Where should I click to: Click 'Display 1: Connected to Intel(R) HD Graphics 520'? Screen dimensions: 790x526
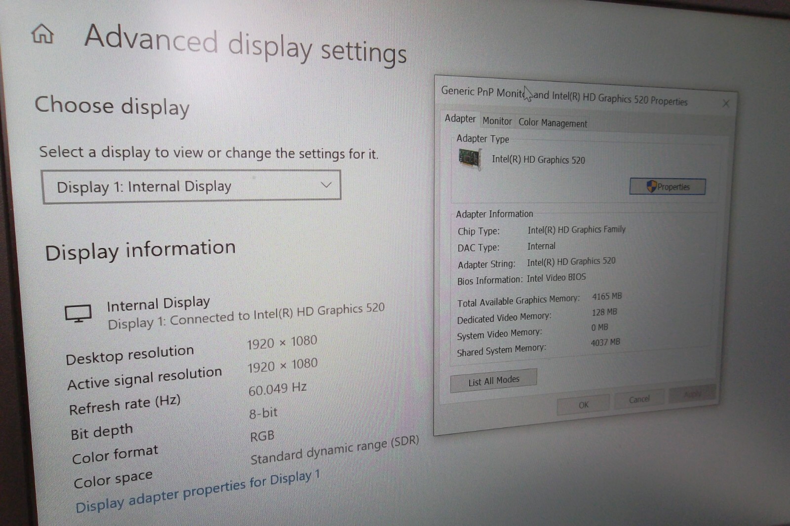246,316
